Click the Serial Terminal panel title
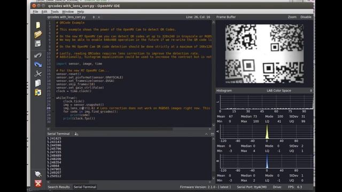This screenshot has width=342, height=192. point(58,134)
